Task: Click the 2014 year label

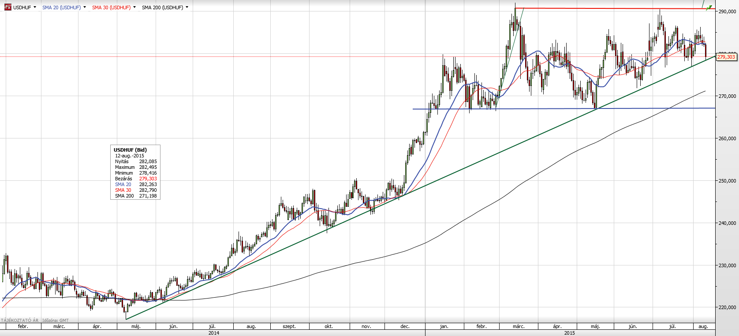Action: 214,333
